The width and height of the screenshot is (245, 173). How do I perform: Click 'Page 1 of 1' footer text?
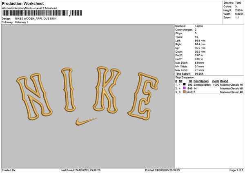point(236,170)
